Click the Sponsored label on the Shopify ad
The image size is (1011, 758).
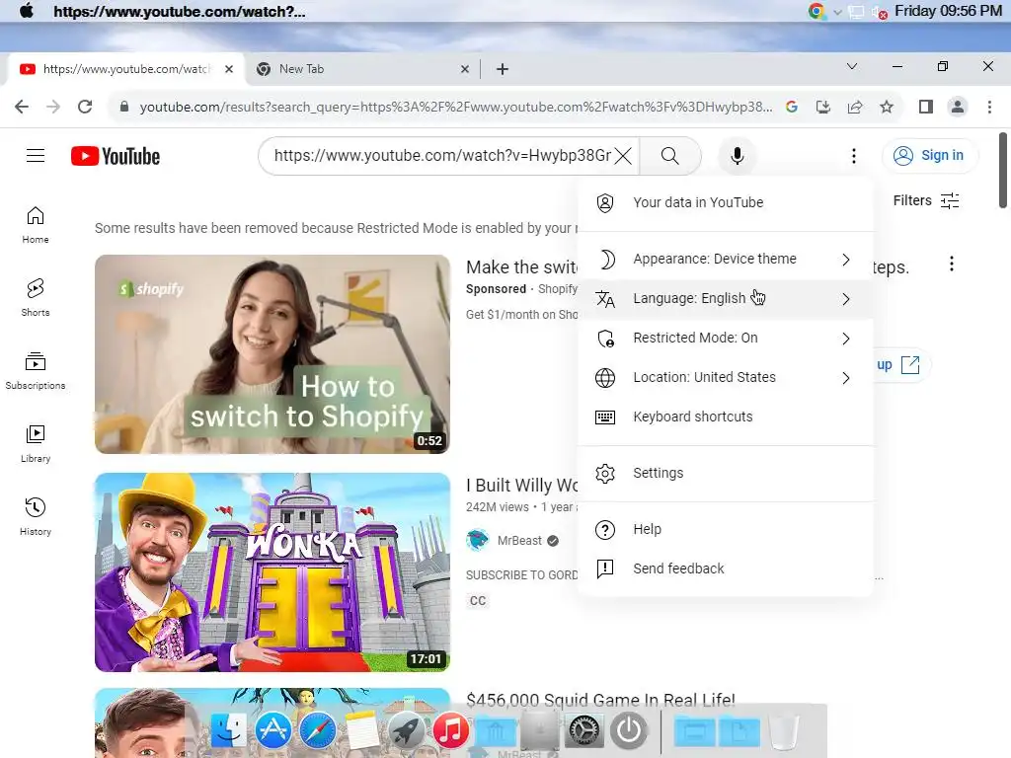[496, 289]
